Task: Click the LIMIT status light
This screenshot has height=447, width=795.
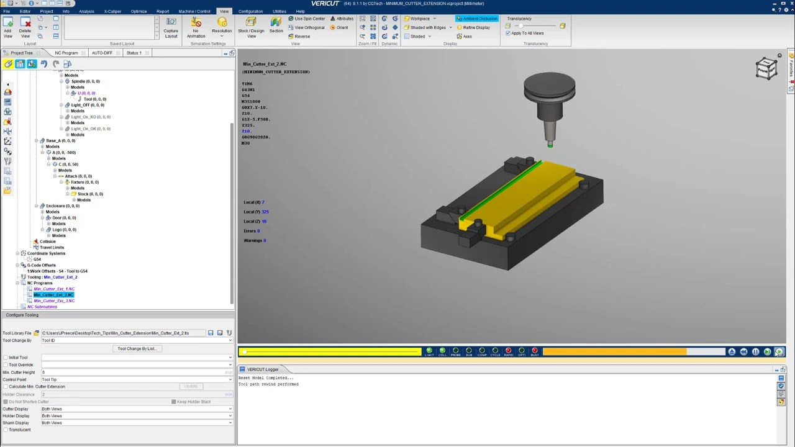Action: click(x=429, y=352)
